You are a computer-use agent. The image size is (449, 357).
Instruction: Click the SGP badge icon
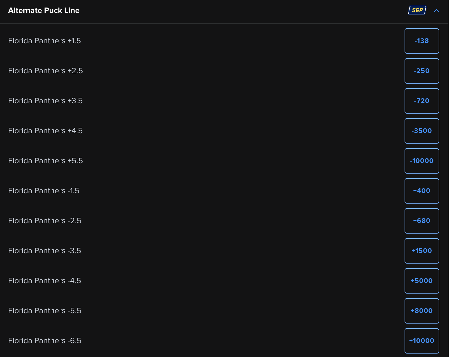(417, 10)
